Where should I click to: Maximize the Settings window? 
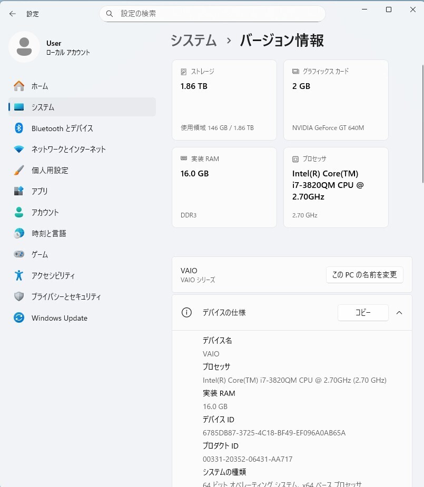pyautogui.click(x=389, y=9)
